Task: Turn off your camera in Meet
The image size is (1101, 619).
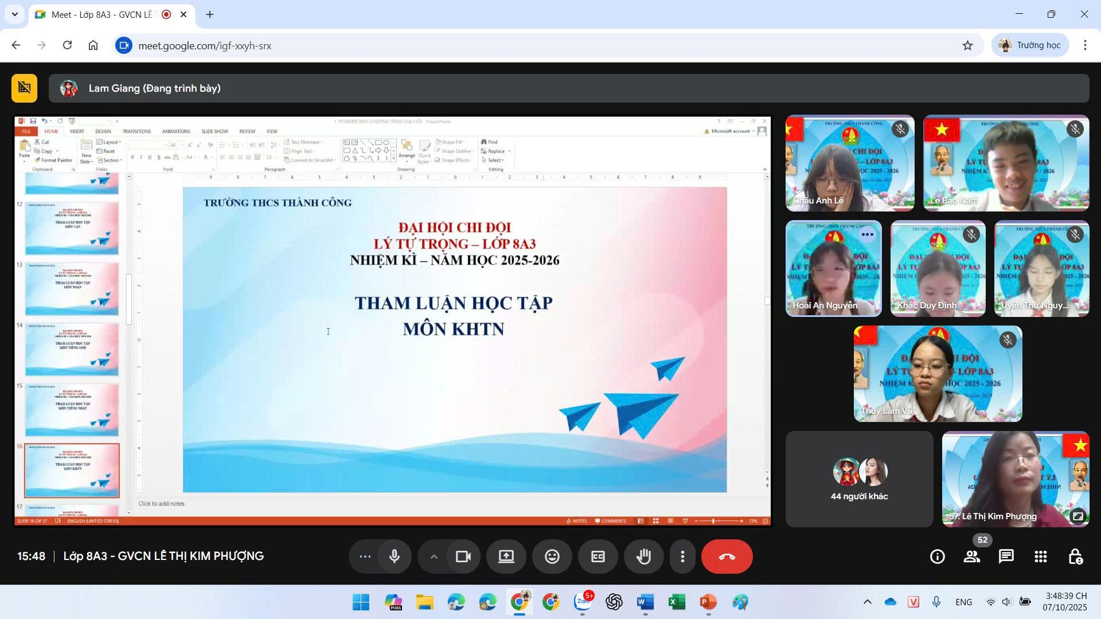Action: coord(463,556)
